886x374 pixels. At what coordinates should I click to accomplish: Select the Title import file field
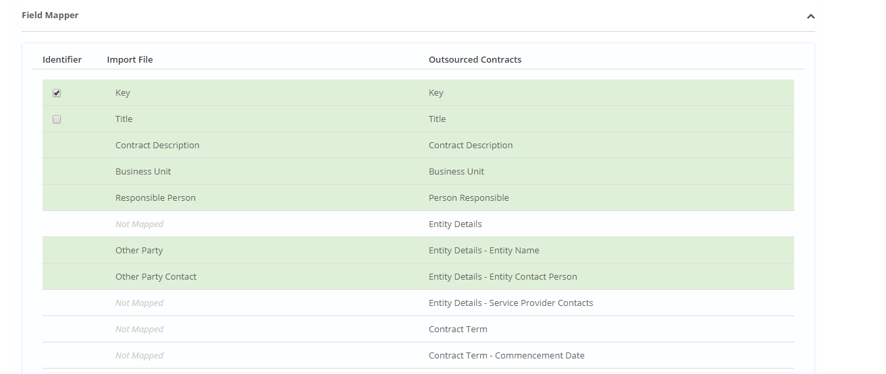(x=124, y=119)
